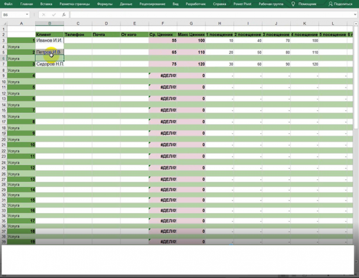
Task: Click the confirm entry checkmark icon
Action: [x=54, y=14]
